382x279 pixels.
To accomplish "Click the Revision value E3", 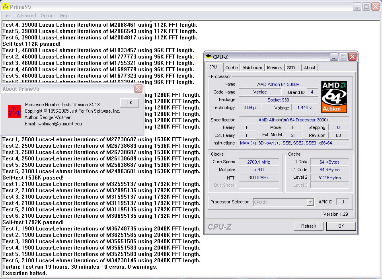I will click(338, 135).
